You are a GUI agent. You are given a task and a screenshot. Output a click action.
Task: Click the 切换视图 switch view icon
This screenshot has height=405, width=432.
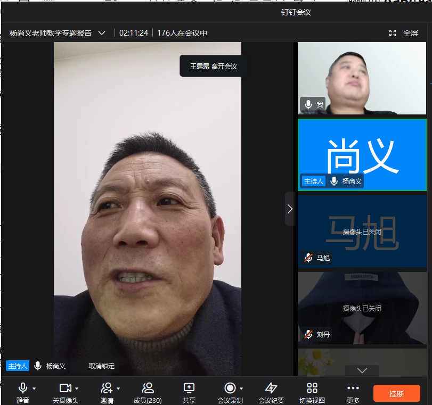tap(312, 388)
